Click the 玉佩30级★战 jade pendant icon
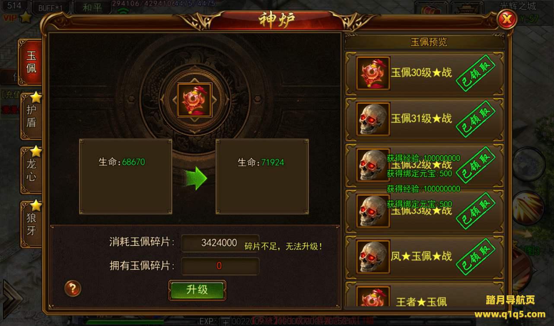This screenshot has height=326, width=554. tap(373, 73)
